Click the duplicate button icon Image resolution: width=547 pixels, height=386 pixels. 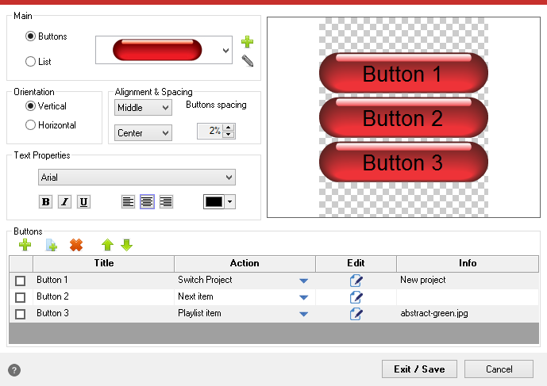51,245
